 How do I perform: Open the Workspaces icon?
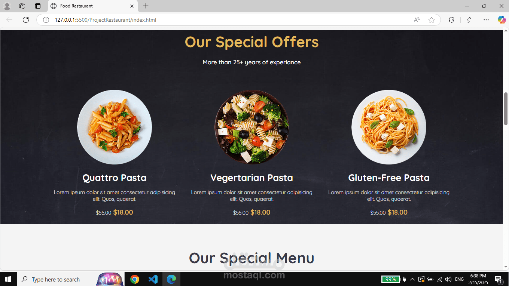point(22,6)
